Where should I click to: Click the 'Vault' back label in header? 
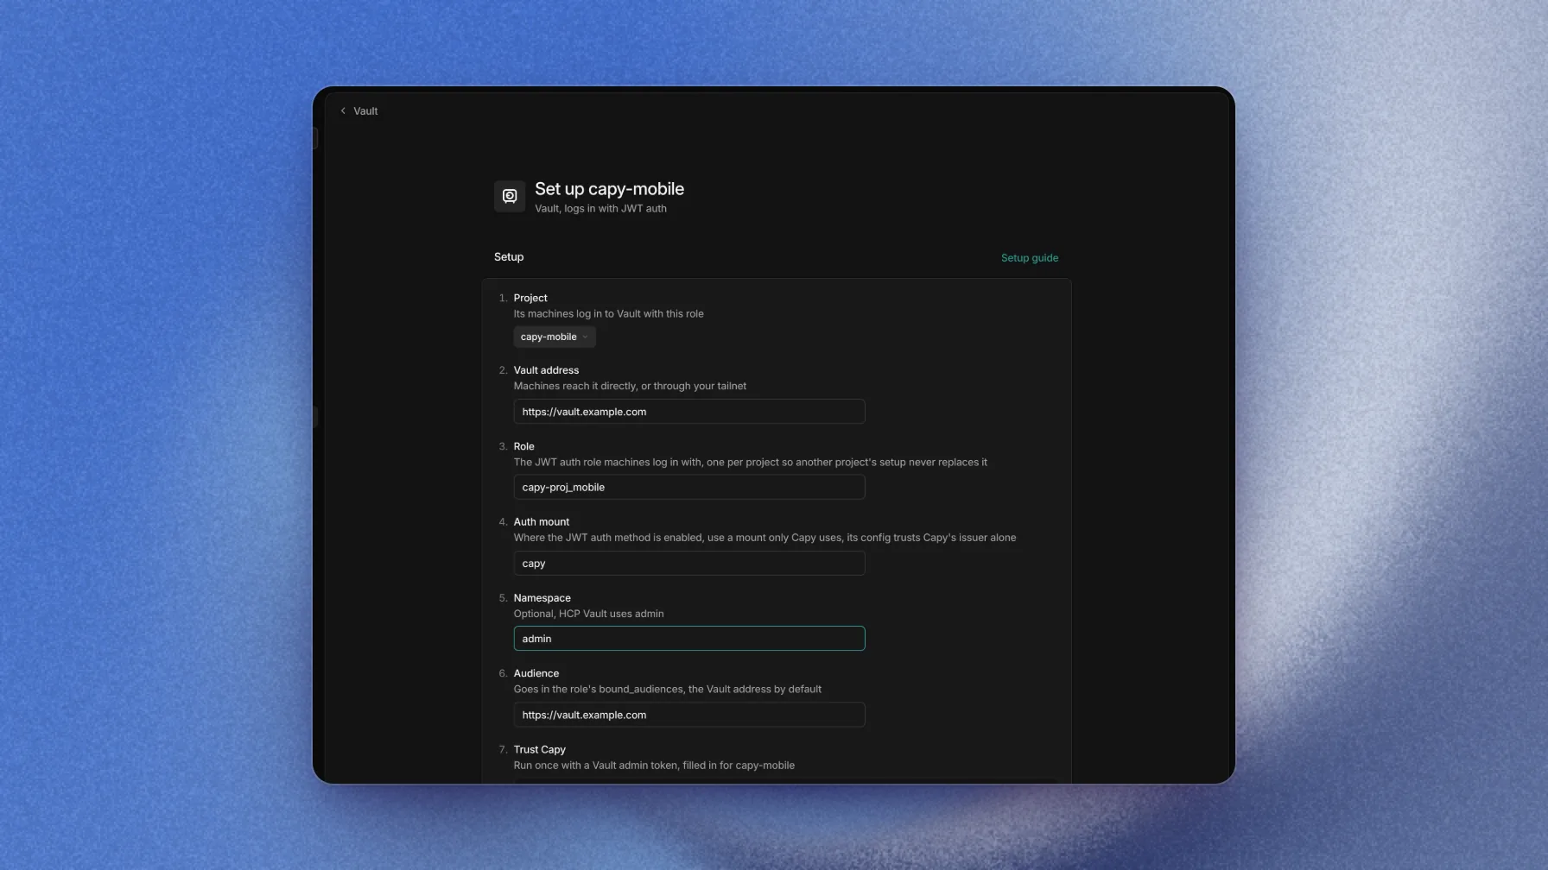(365, 111)
